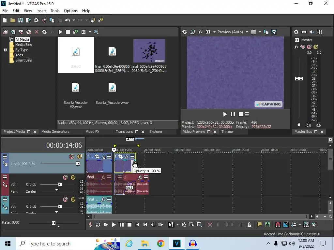This screenshot has width=334, height=250.
Task: Save the project with the floppy icon
Action: tap(21, 20)
